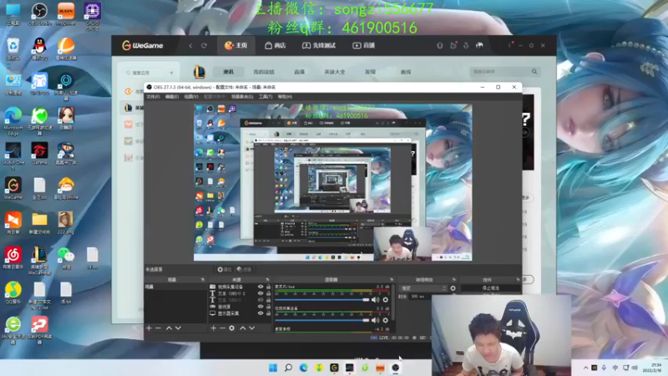Show hidden system tray icons chevron
Screen dimensions: 668x376
(x=586, y=368)
